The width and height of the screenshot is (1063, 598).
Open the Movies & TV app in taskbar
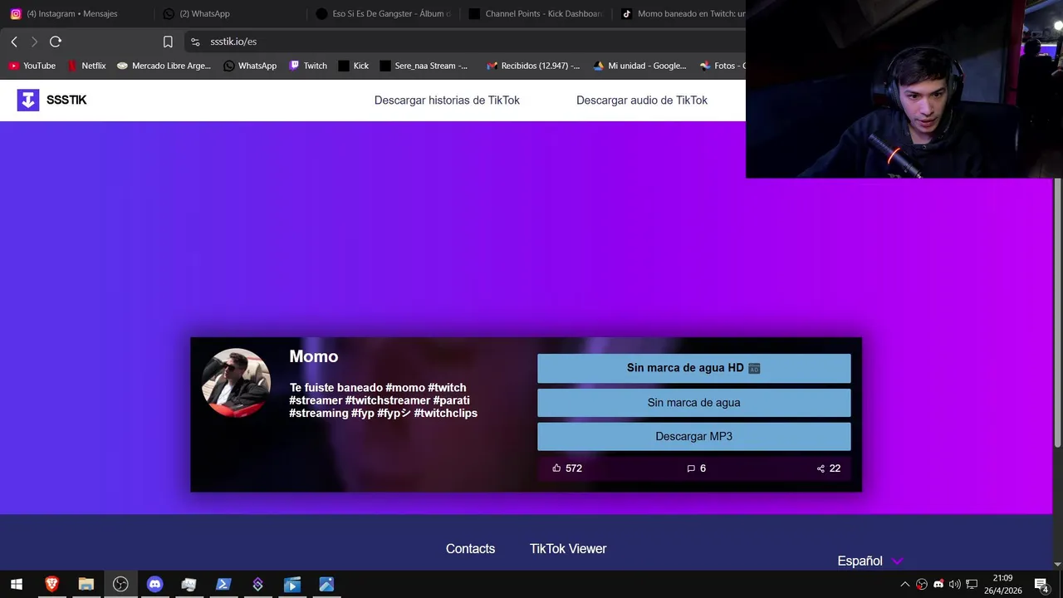click(x=292, y=585)
